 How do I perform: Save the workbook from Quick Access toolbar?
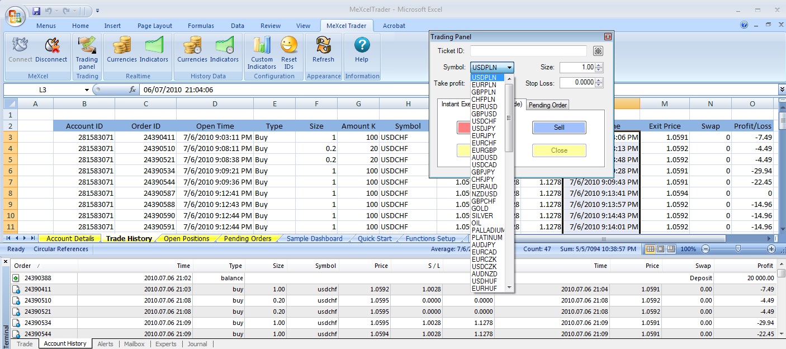pyautogui.click(x=36, y=11)
